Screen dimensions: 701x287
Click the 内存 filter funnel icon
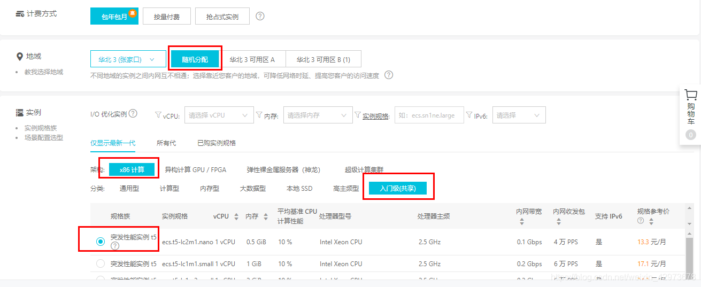(x=259, y=114)
